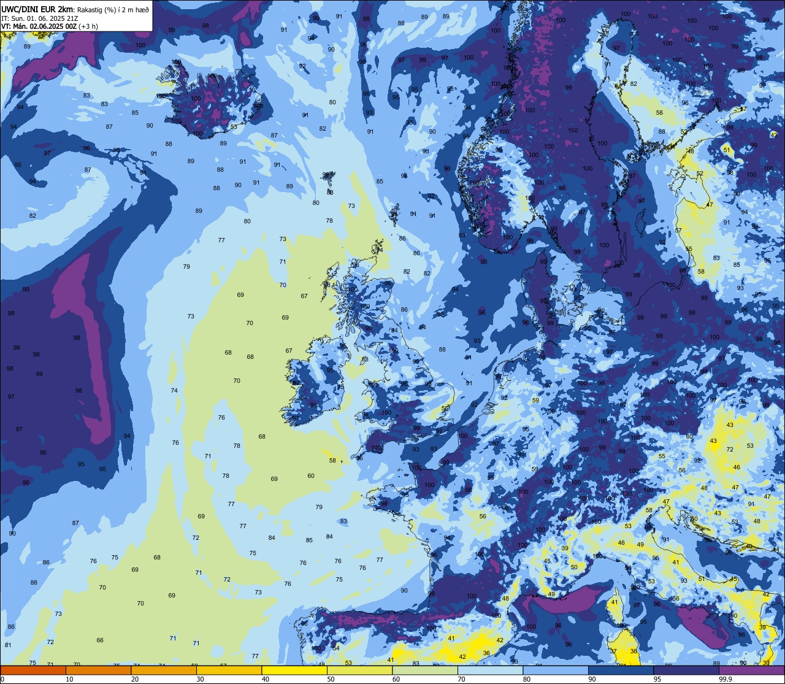The height and width of the screenshot is (684, 785).
Task: Click the '95' tick label under the legend
Action: point(657,679)
